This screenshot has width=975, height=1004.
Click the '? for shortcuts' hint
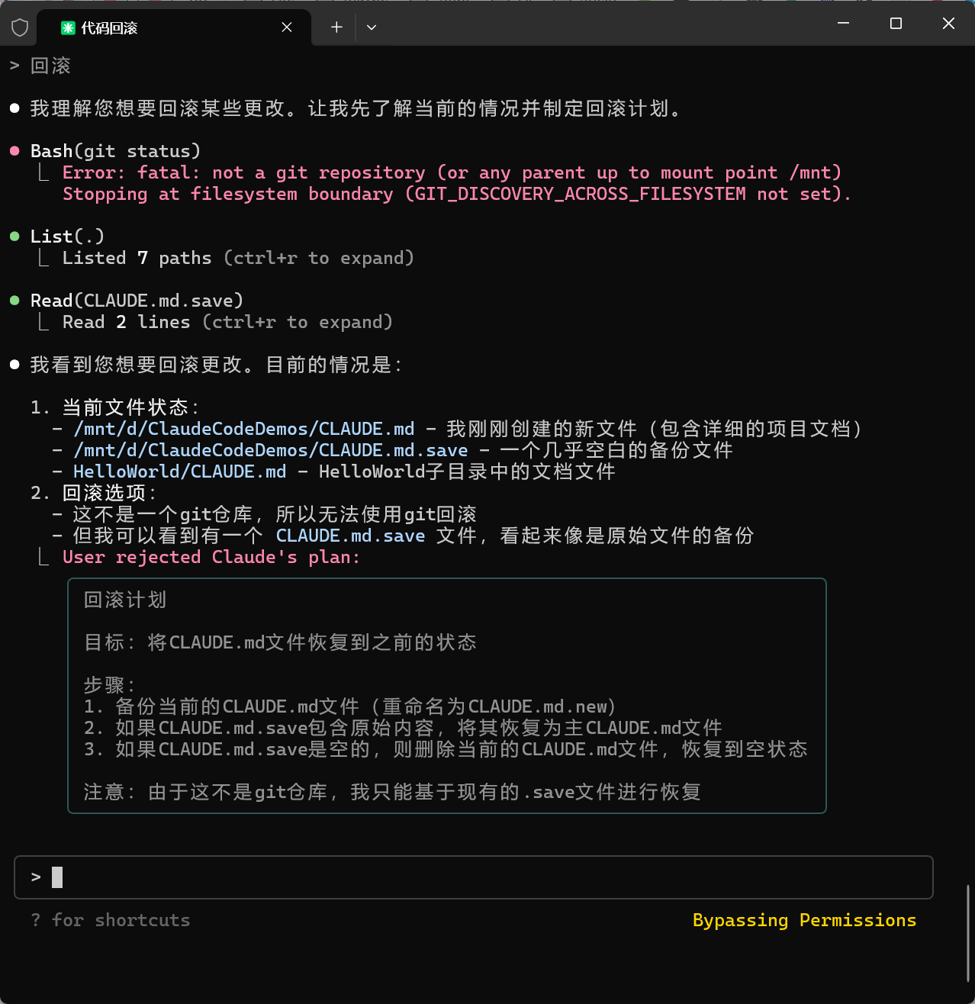111,920
